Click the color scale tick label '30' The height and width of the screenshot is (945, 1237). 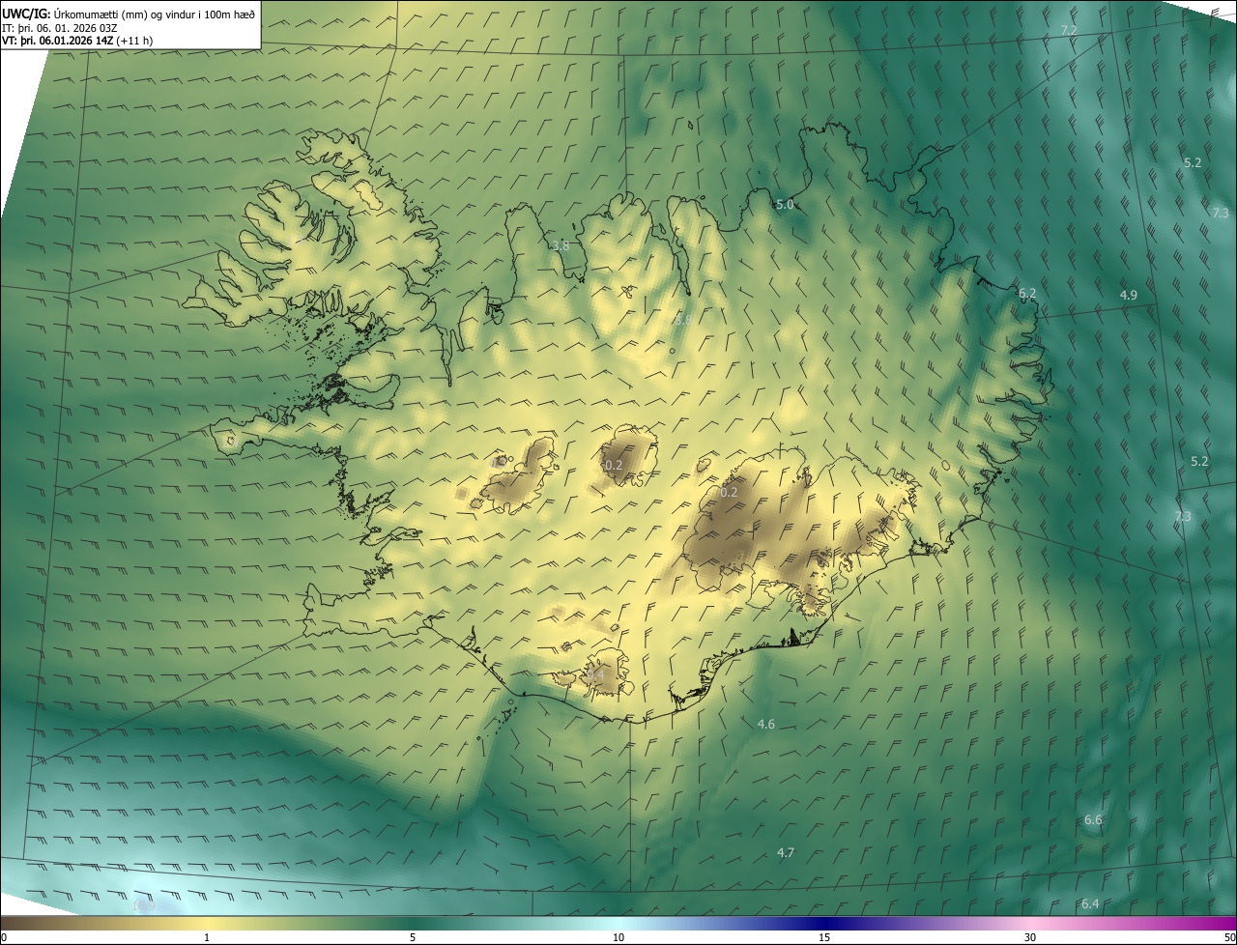tap(1030, 937)
